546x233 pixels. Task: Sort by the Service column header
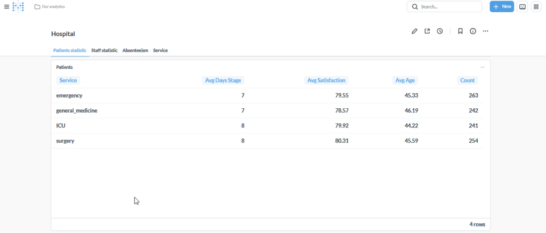[68, 81]
